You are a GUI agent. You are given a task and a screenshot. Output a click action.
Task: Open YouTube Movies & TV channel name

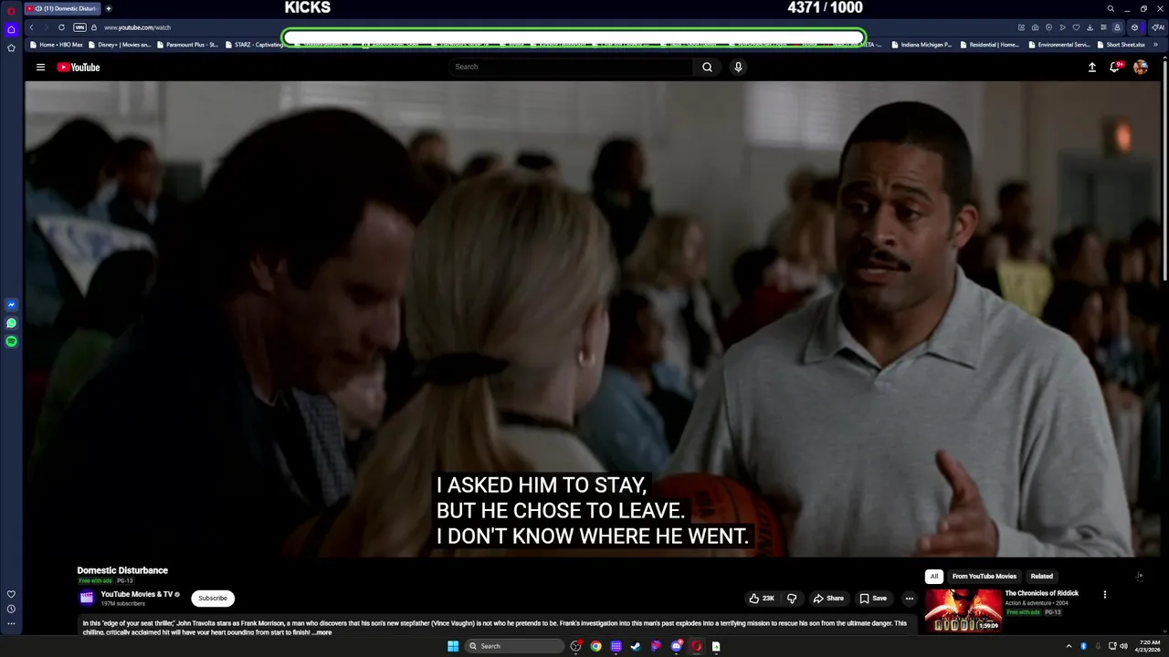point(137,594)
